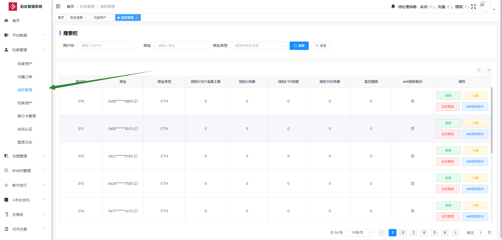Open the avatar dropdown caret
The image size is (502, 240).
tap(494, 9)
